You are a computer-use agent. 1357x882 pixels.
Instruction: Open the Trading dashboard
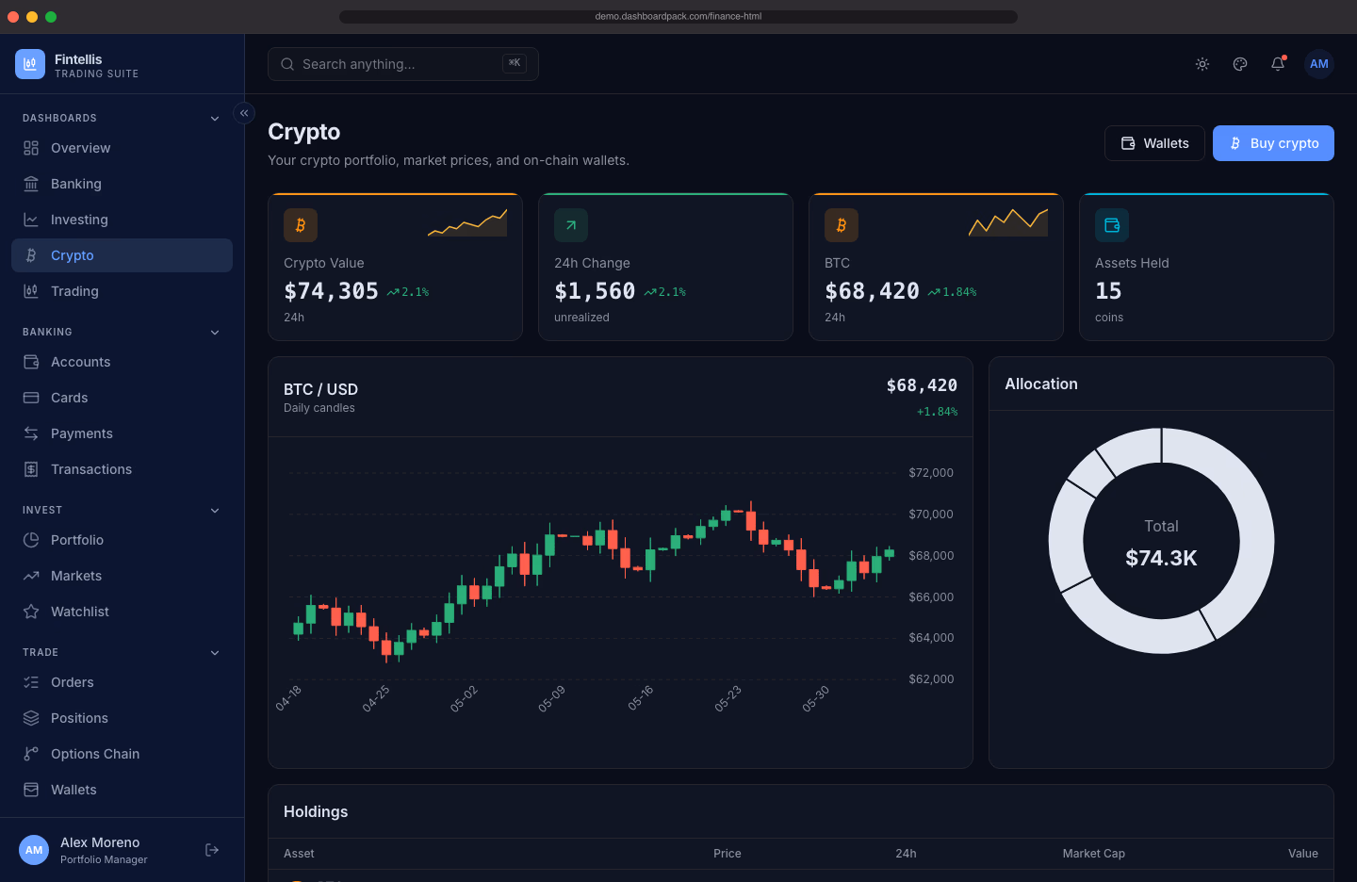pyautogui.click(x=122, y=291)
